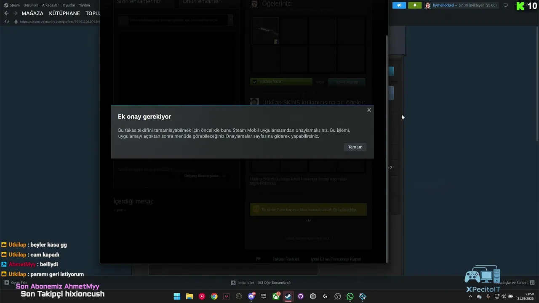Click the microphone tray icon
The image size is (539, 303).
(x=488, y=296)
